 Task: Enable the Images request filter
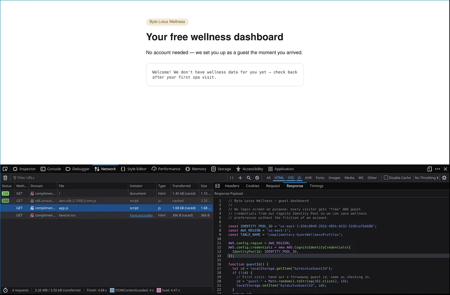[x=334, y=178]
